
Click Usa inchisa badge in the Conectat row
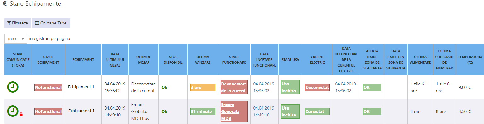[290, 111]
